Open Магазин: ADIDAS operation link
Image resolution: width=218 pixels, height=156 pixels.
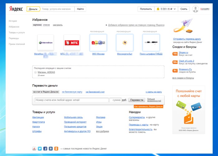[x=46, y=72]
